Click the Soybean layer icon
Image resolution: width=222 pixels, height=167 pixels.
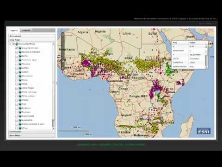pyautogui.click(x=20, y=112)
